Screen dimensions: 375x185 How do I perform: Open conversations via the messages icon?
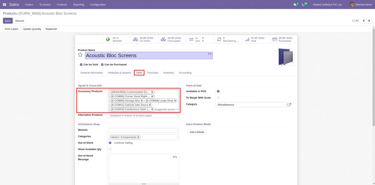tap(295, 4)
